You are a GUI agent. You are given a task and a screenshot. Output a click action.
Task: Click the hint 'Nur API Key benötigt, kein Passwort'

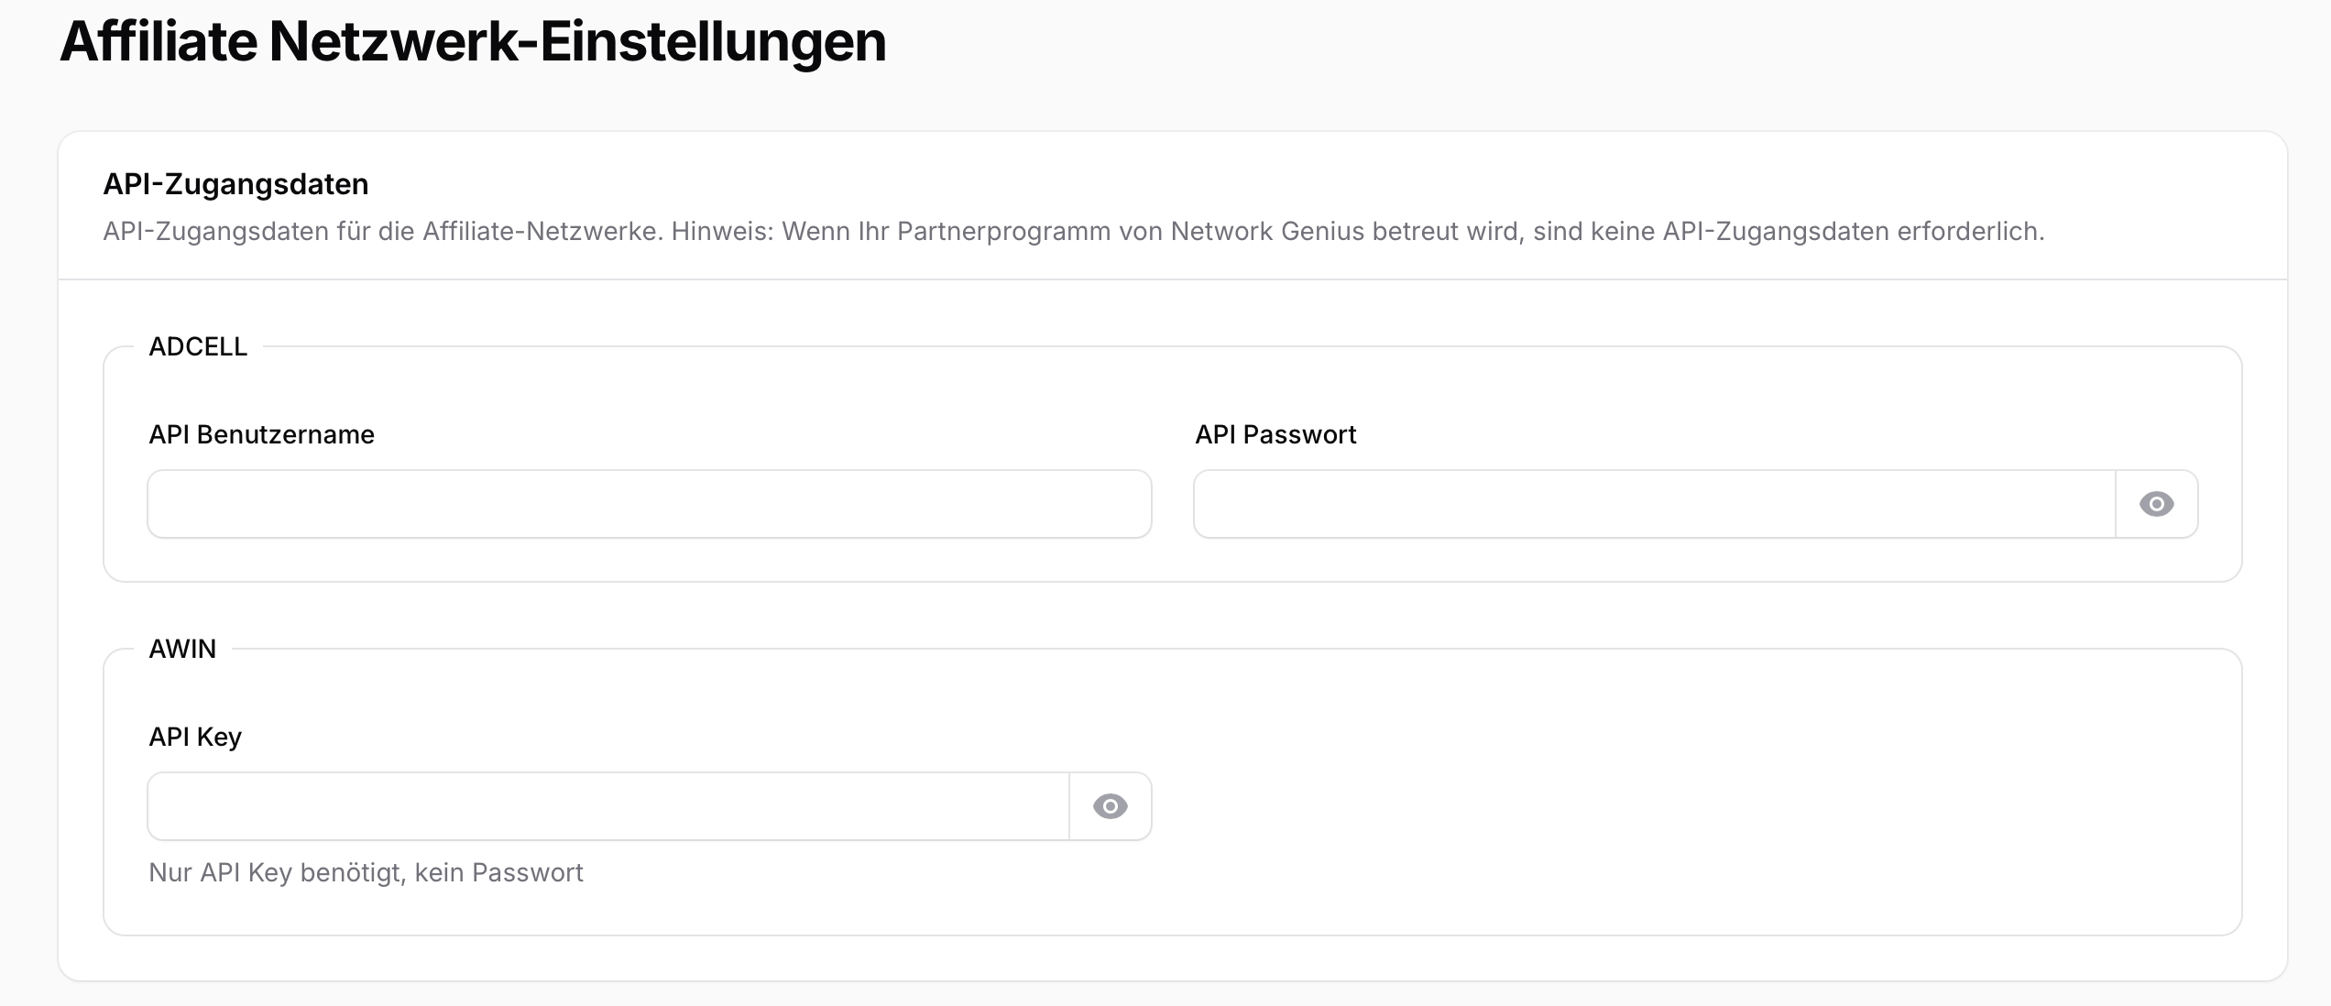[366, 872]
